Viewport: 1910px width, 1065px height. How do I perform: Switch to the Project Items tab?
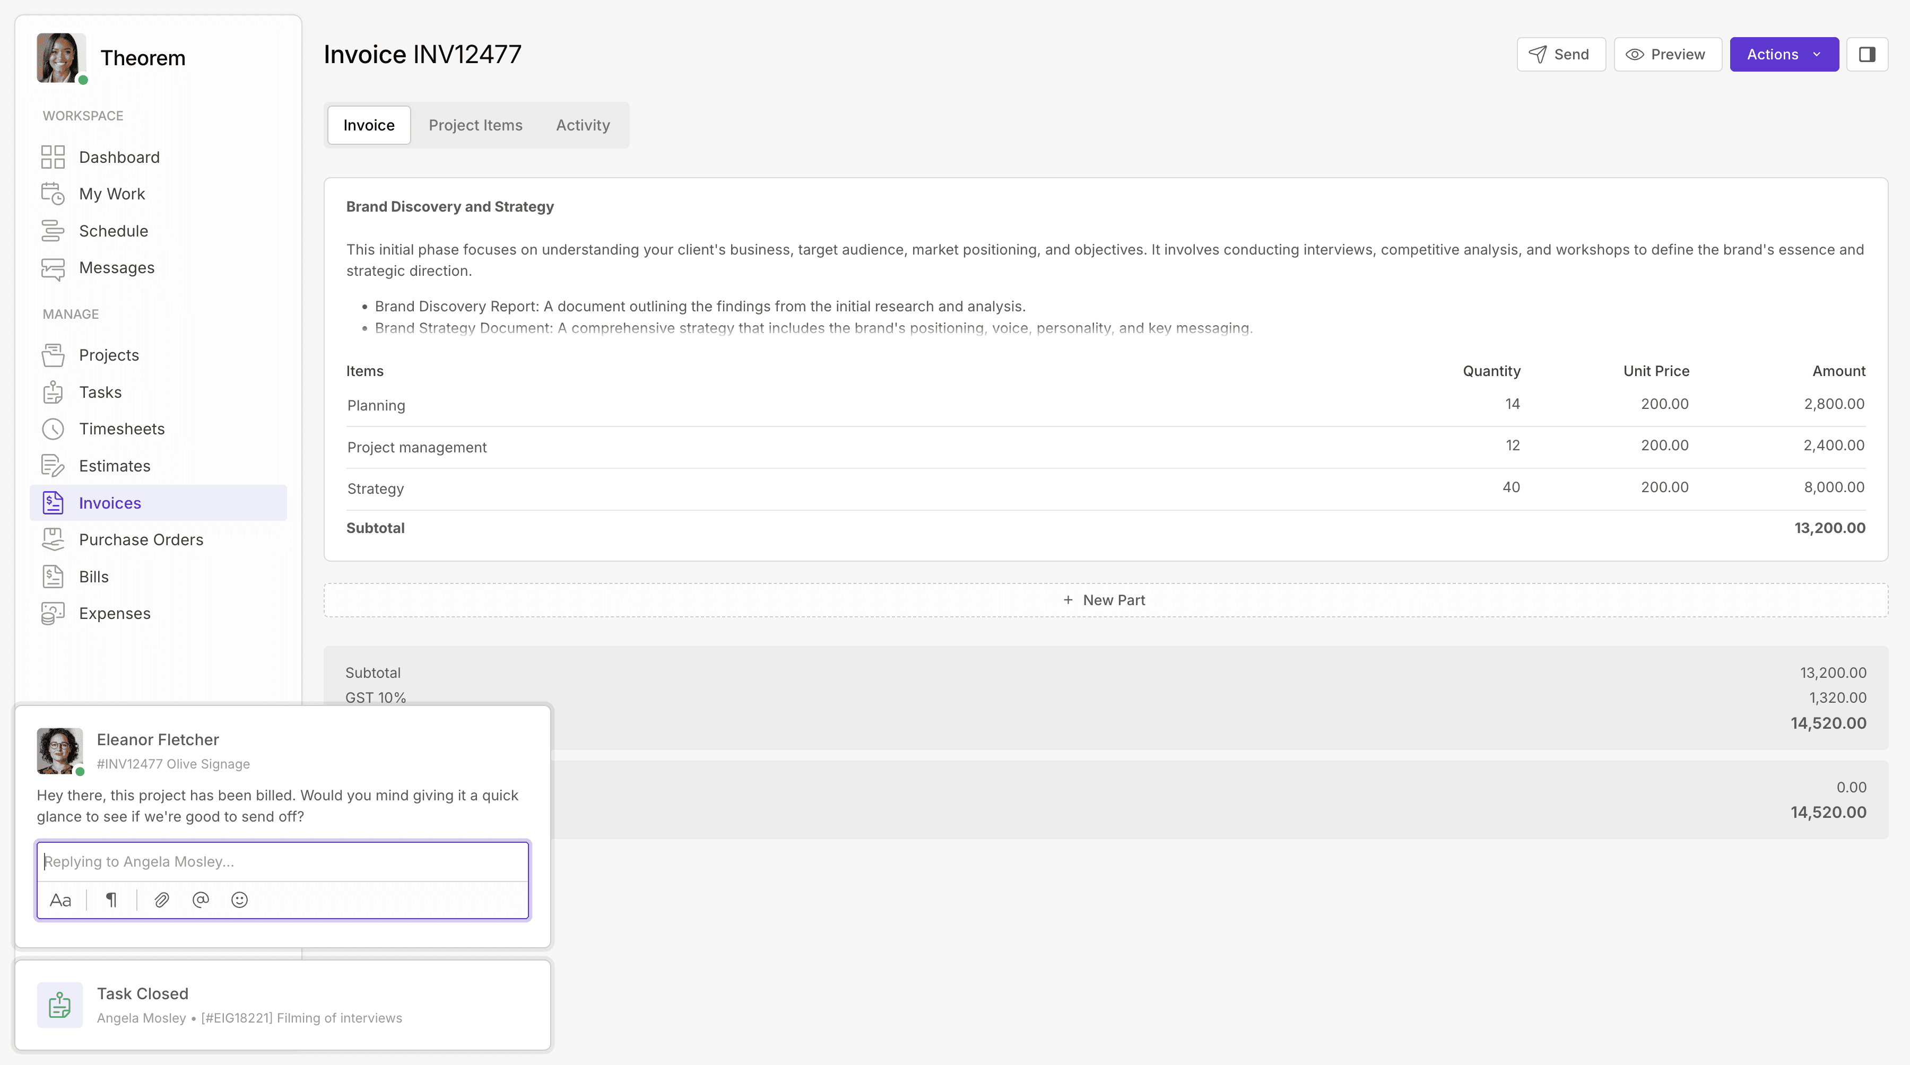coord(475,125)
